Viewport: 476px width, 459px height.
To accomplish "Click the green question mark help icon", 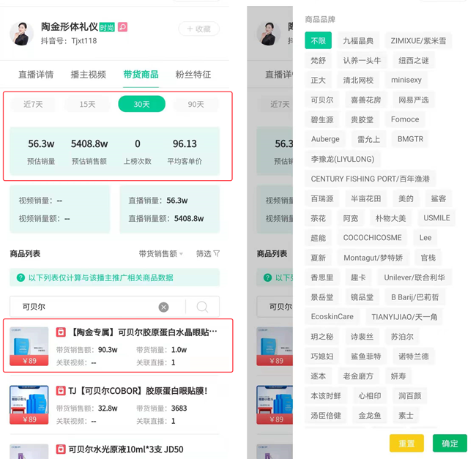I will [x=21, y=277].
